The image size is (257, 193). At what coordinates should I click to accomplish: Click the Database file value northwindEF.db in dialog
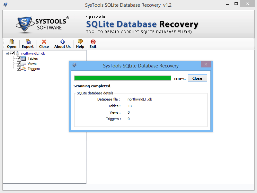pos(140,99)
